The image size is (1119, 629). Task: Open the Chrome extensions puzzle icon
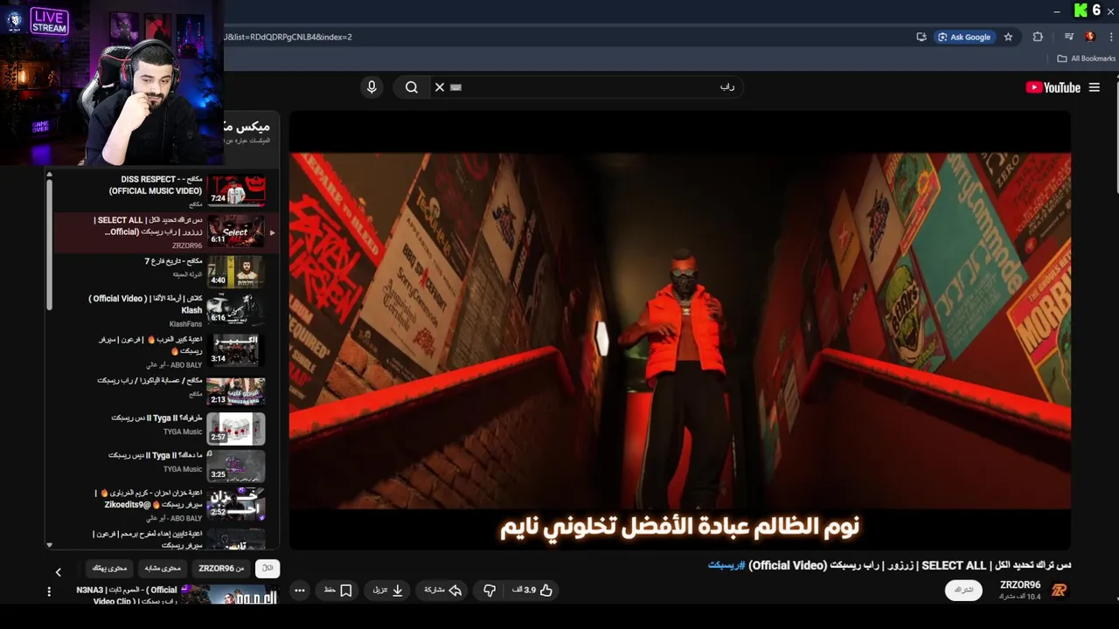[x=1038, y=37]
